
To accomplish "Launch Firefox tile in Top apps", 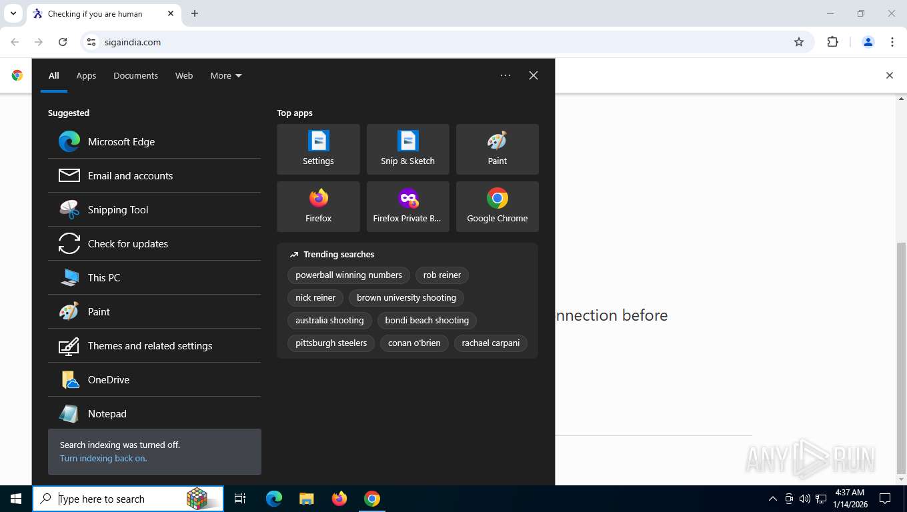I will [318, 207].
